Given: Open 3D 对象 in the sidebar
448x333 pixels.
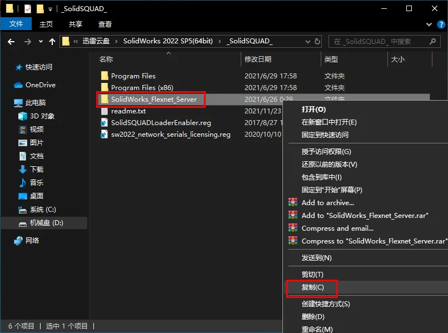Looking at the screenshot, I should (42, 116).
